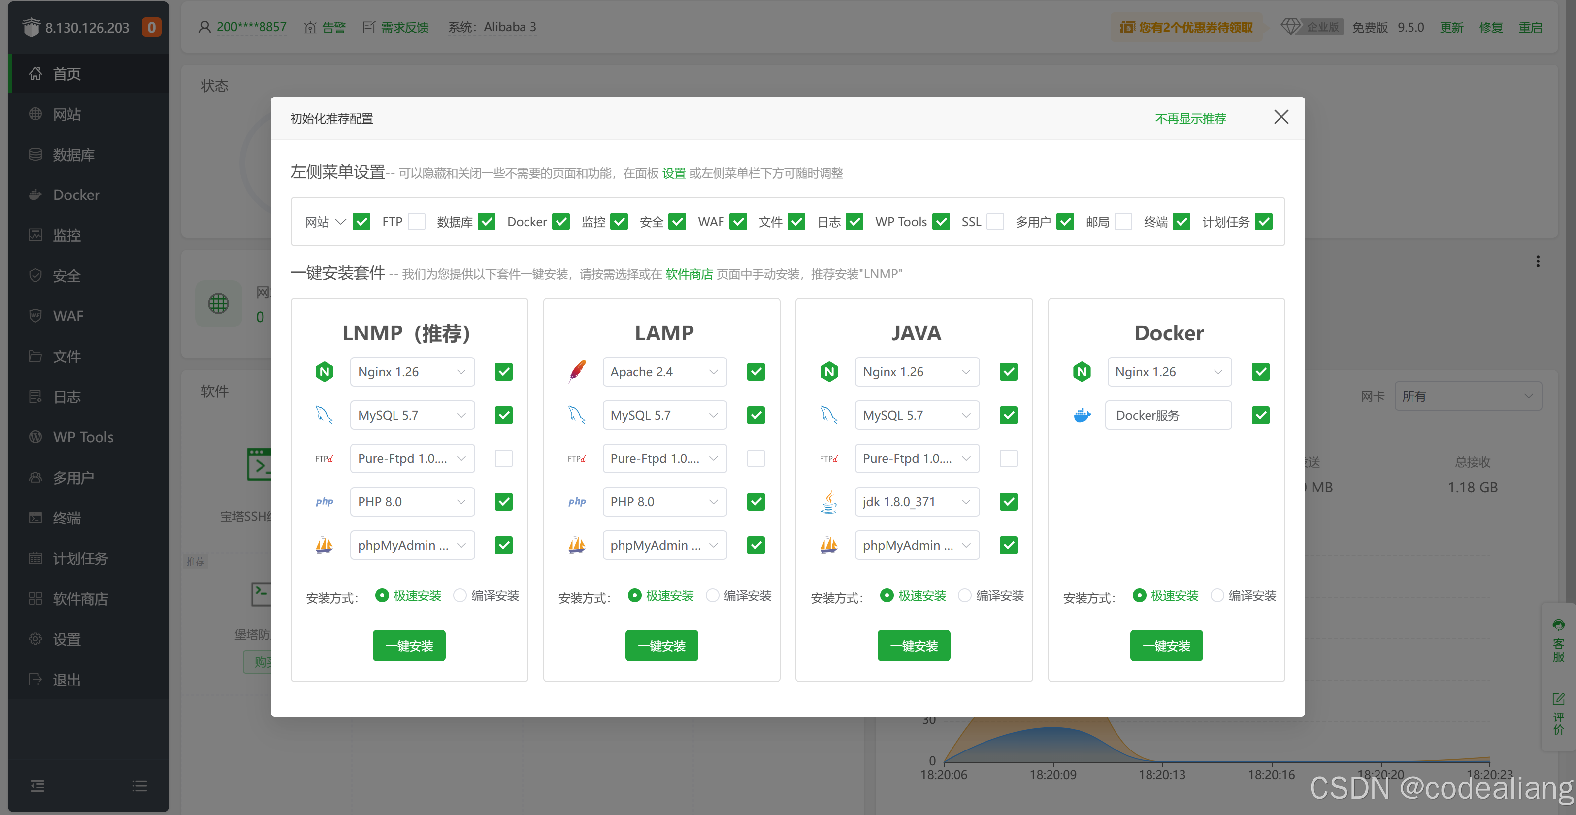Uncheck jdk 1.8.0_371 in the JAVA panel
The height and width of the screenshot is (815, 1576).
coord(1008,502)
